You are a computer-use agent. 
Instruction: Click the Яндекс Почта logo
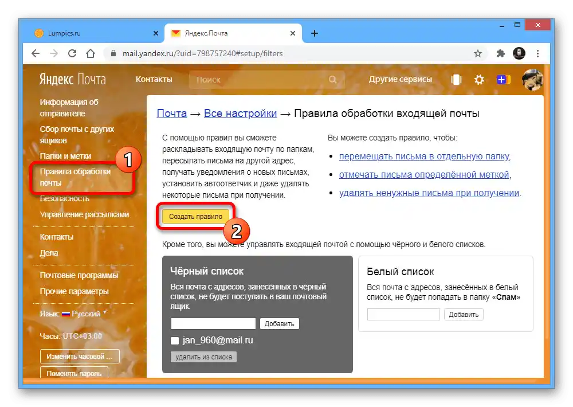click(x=73, y=79)
